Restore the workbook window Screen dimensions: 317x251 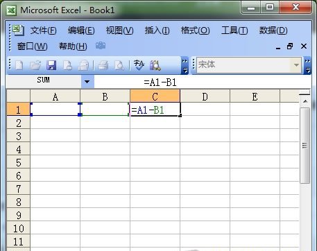(290, 46)
